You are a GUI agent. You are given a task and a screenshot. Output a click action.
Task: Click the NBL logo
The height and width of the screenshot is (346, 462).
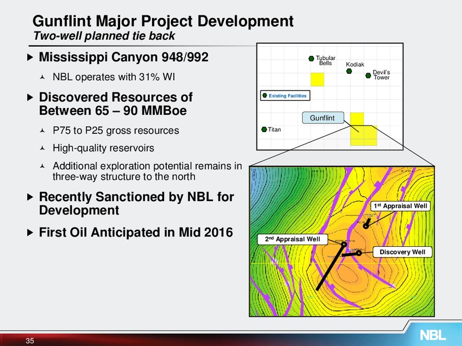tap(433, 335)
